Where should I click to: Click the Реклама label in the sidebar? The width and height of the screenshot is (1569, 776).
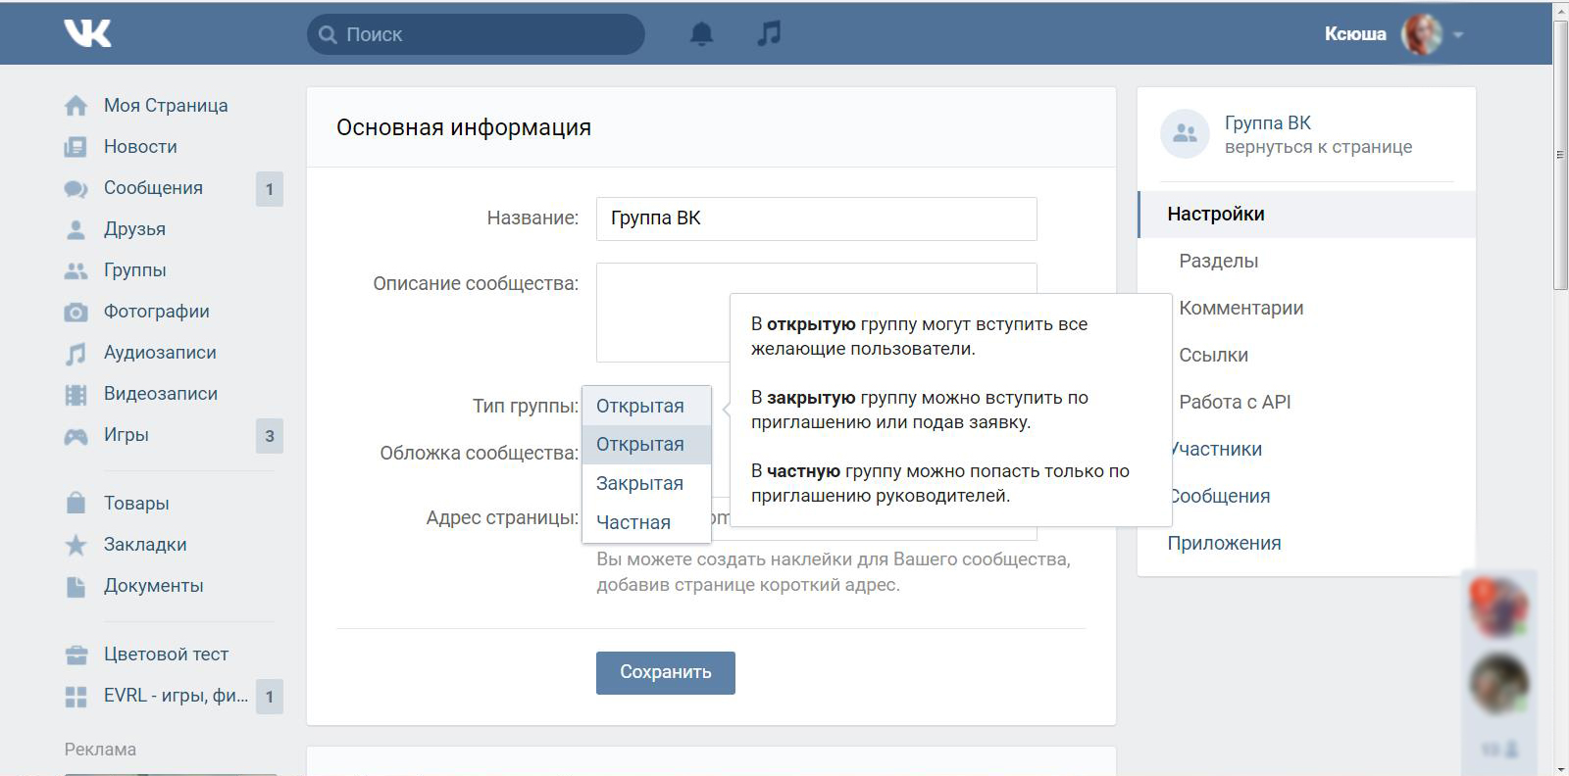pos(100,750)
